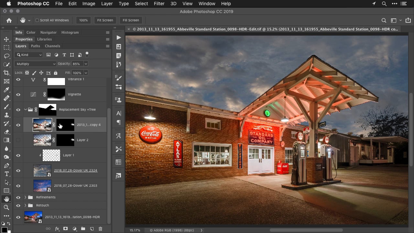
Task: Select the Zoom tool in toolbar
Action: click(x=6, y=207)
